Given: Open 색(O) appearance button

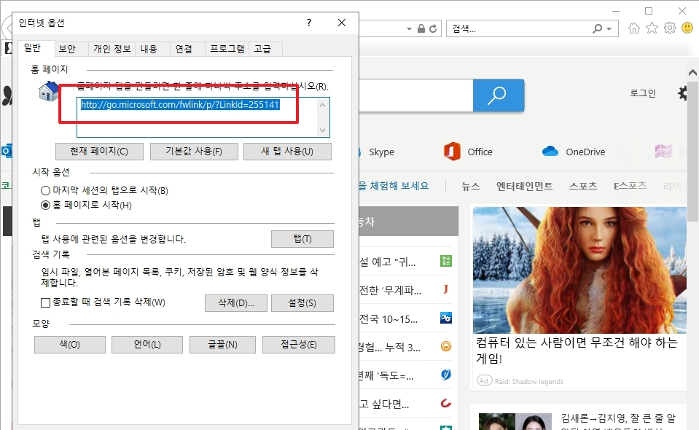Looking at the screenshot, I should pos(69,345).
